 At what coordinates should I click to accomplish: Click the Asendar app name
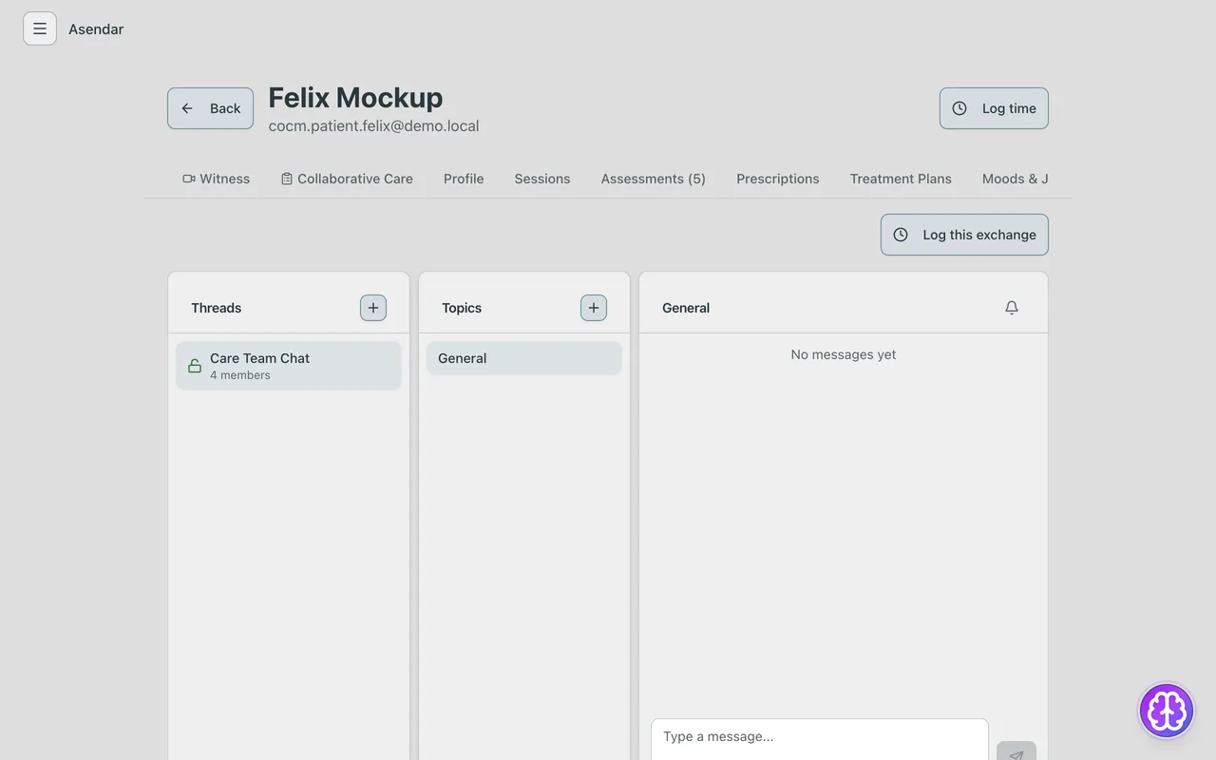96,28
